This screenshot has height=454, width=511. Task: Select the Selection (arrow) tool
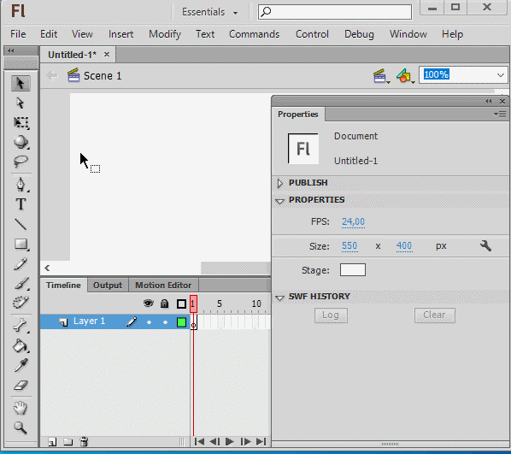pyautogui.click(x=21, y=84)
